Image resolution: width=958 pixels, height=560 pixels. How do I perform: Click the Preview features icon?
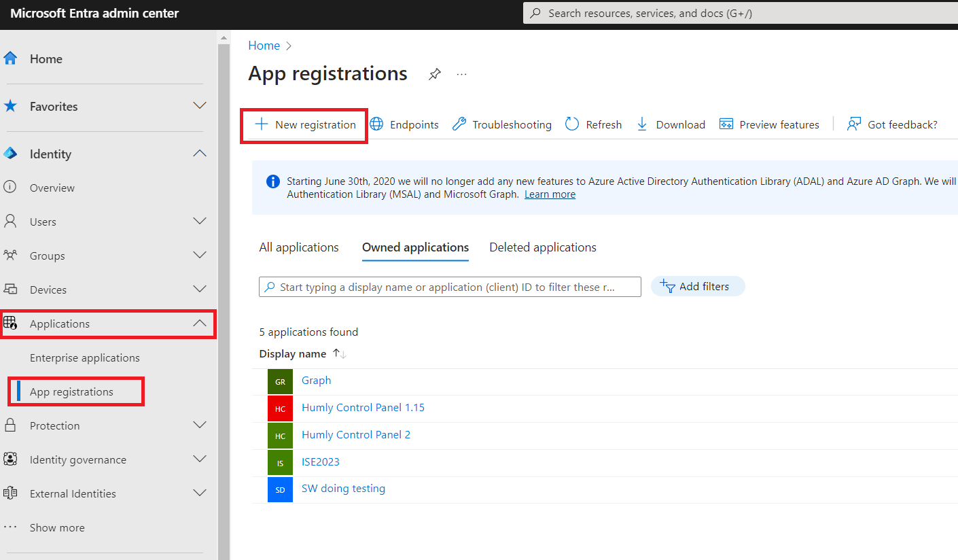point(726,124)
